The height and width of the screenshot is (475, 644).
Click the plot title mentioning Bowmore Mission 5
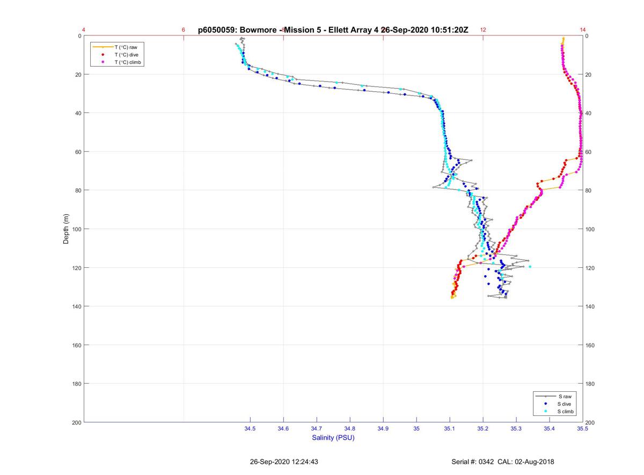click(333, 30)
